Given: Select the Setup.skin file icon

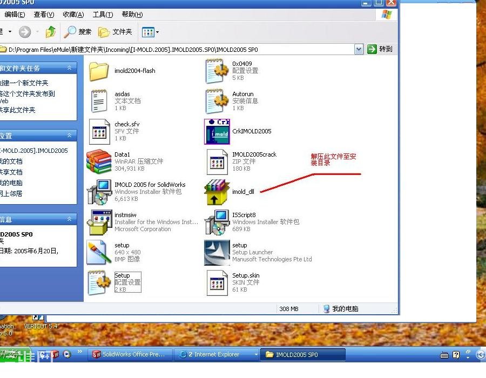Looking at the screenshot, I should pos(217,282).
